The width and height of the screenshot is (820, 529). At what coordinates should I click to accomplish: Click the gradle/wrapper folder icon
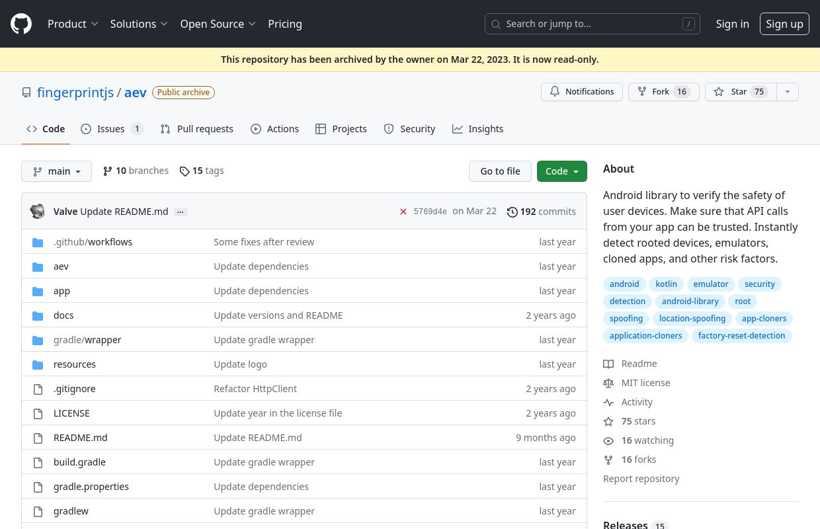coord(38,340)
